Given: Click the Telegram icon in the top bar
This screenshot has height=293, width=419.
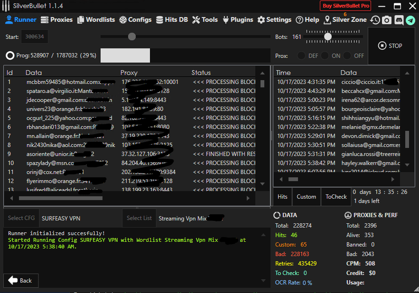Looking at the screenshot, I should pyautogui.click(x=410, y=20).
